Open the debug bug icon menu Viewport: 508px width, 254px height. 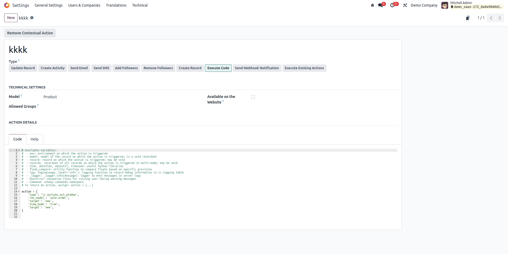(372, 5)
